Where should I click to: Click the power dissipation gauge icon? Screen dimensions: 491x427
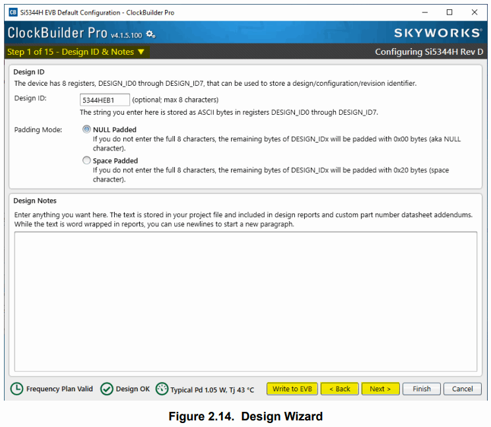pyautogui.click(x=162, y=389)
